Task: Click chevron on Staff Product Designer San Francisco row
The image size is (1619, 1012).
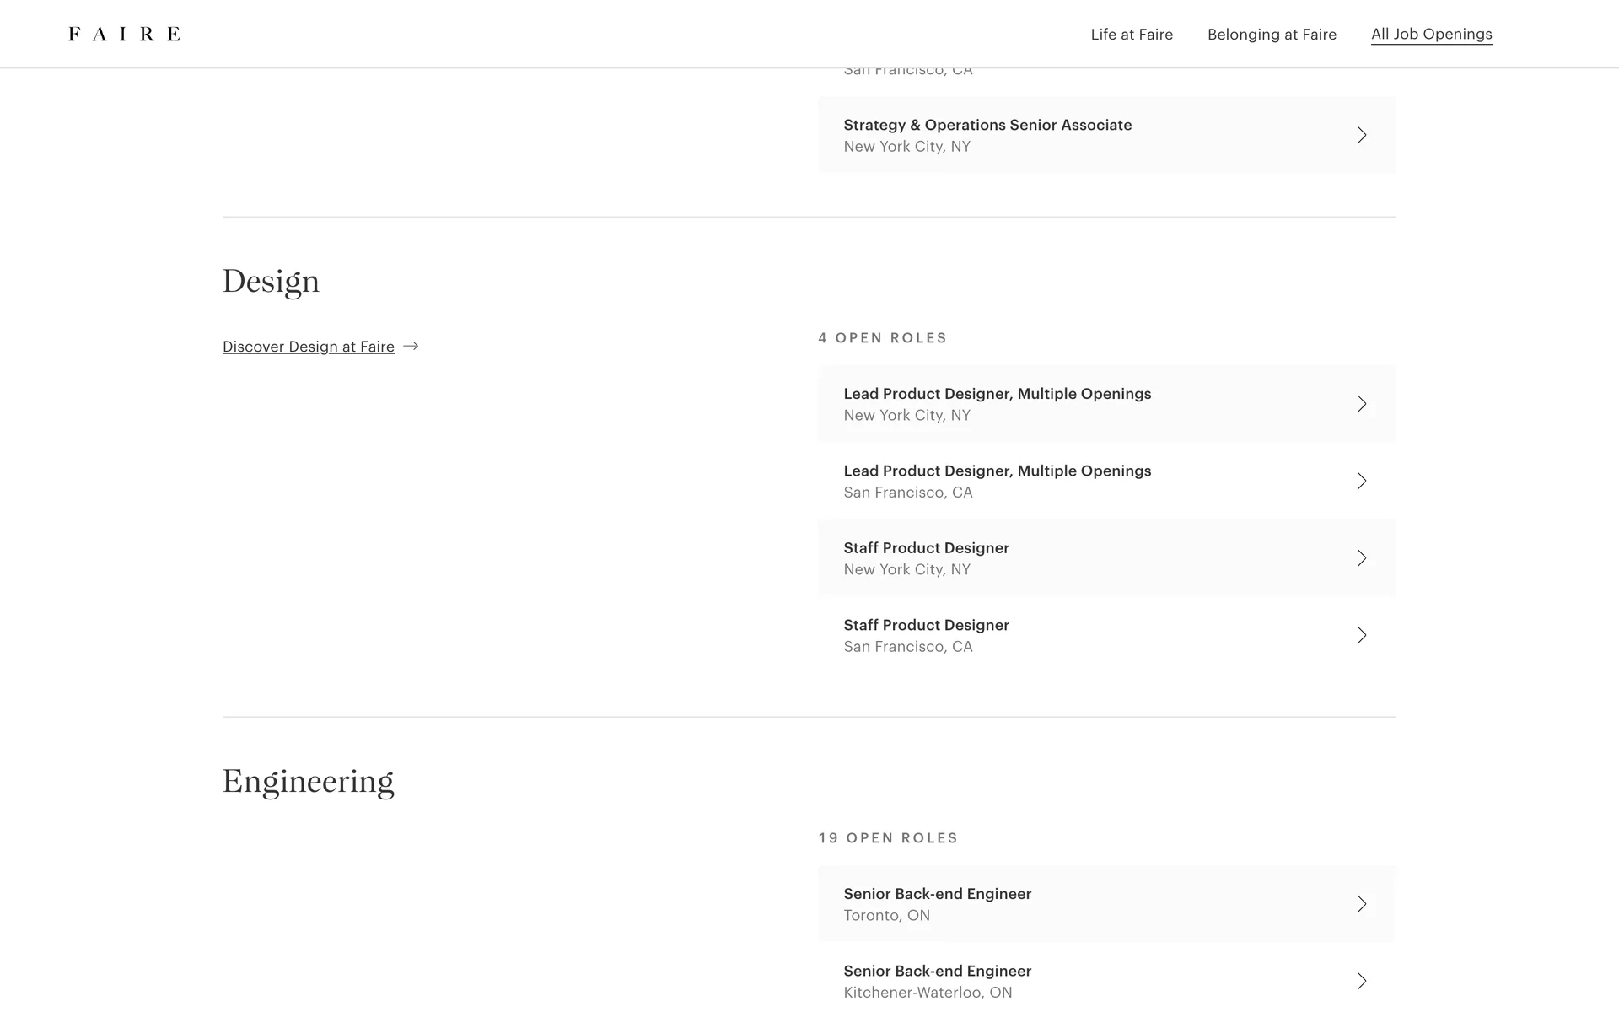Action: coord(1361,635)
